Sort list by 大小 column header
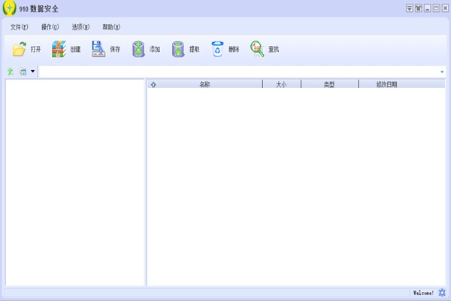Screen dimensions: 451x301 pos(281,84)
